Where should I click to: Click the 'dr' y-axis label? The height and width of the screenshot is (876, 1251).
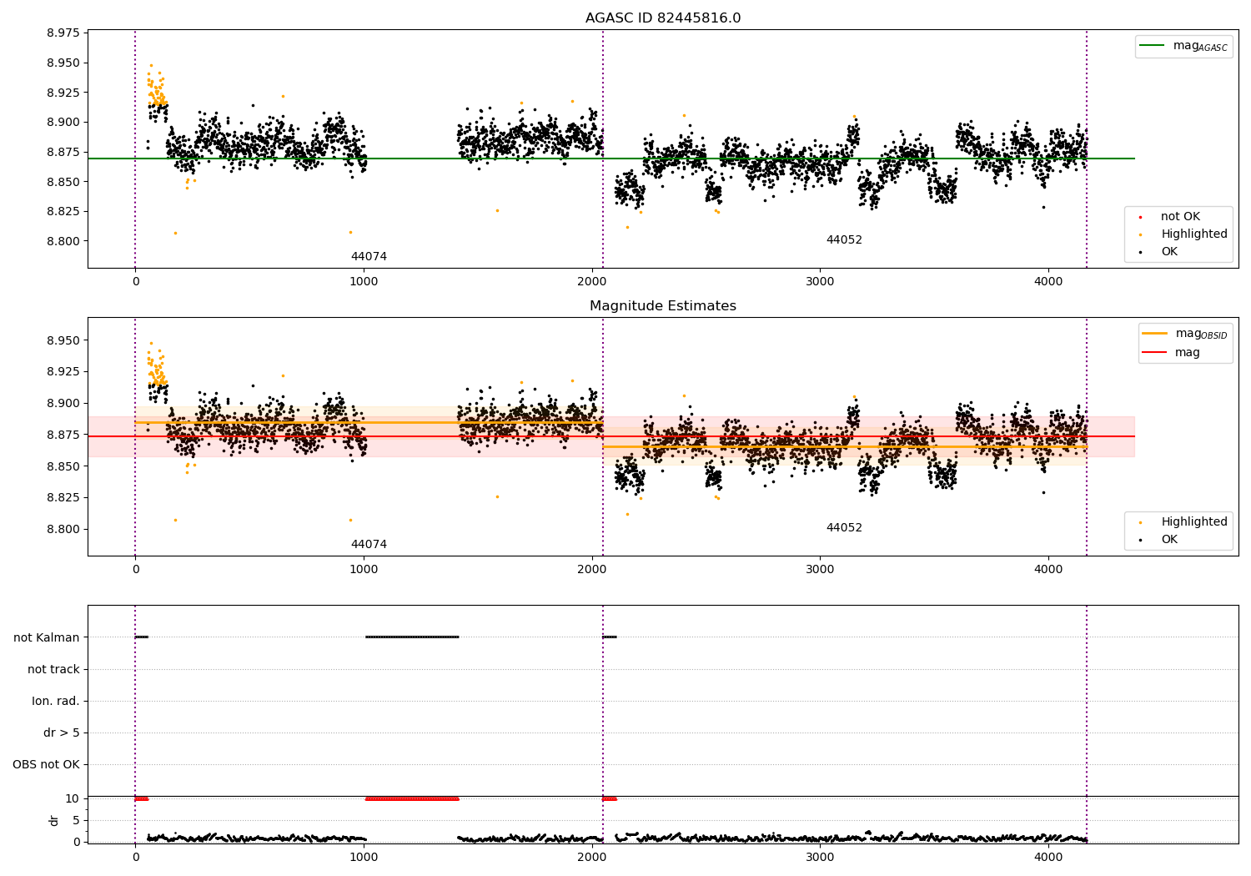click(54, 820)
